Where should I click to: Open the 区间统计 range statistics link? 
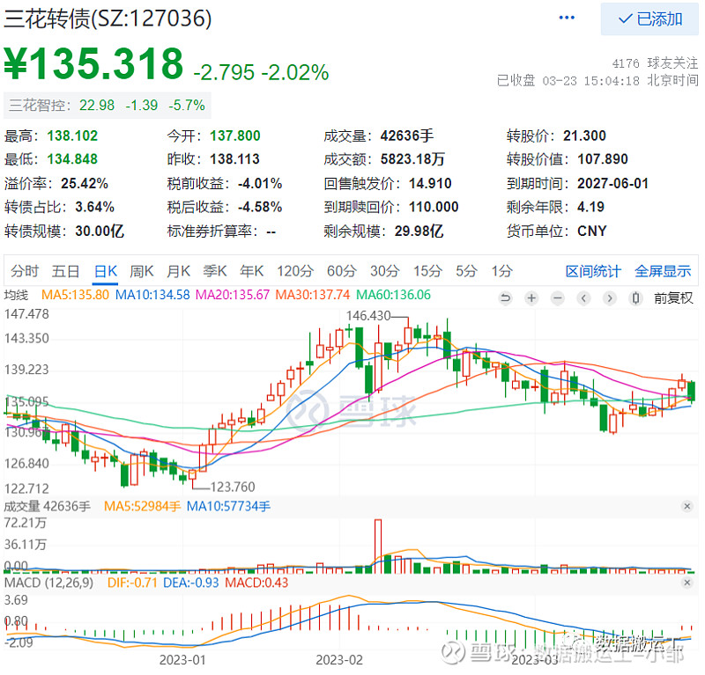tap(593, 271)
